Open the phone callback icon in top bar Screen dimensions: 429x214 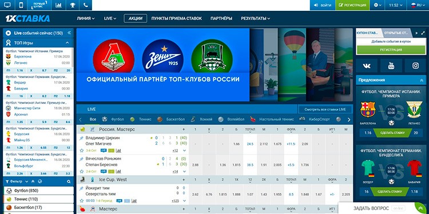(85, 5)
